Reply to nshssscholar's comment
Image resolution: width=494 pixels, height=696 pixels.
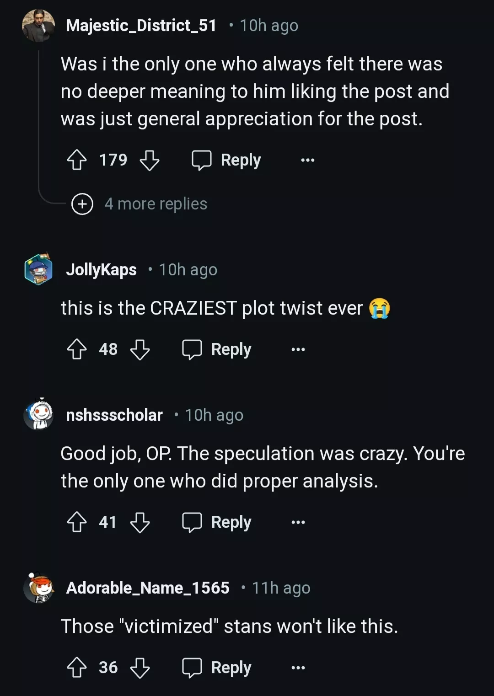(x=217, y=522)
